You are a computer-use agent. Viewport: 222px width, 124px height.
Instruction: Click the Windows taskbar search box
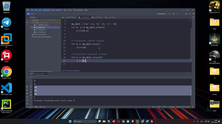85,121
